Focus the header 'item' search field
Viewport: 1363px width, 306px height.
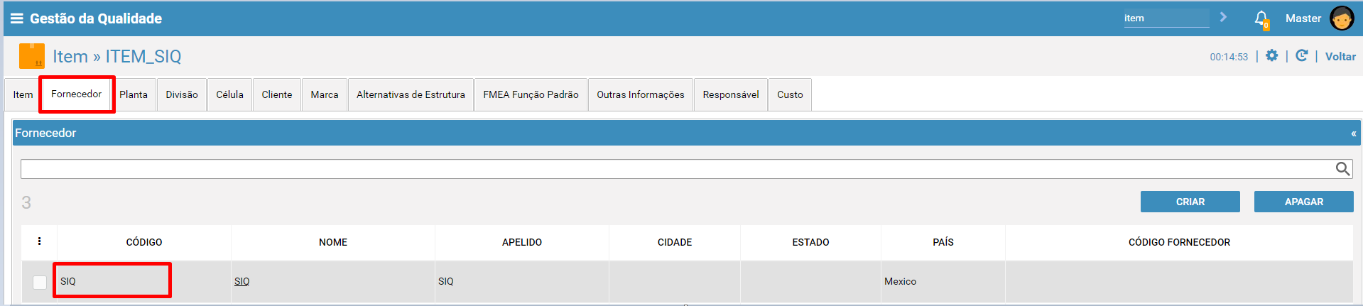[x=1166, y=18]
